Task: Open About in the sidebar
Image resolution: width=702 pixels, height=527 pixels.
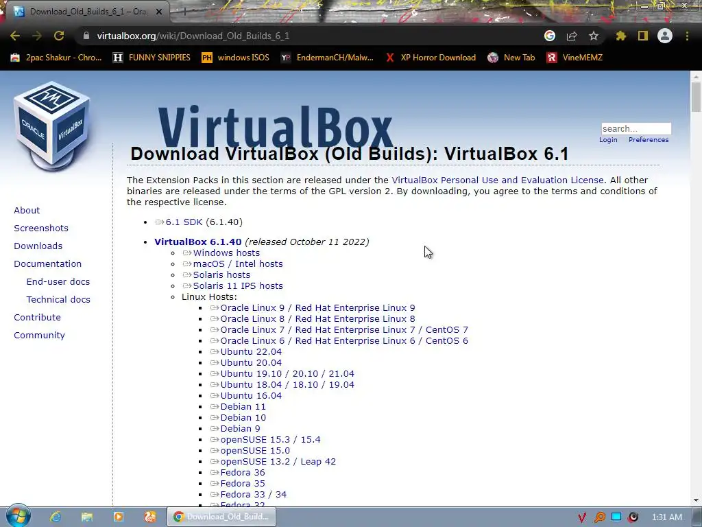Action: (27, 210)
